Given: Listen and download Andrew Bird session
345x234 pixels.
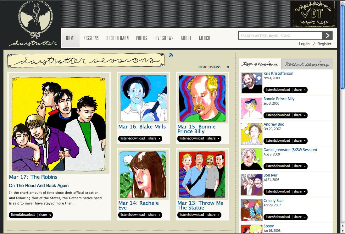Looking at the screenshot, I should [278, 141].
